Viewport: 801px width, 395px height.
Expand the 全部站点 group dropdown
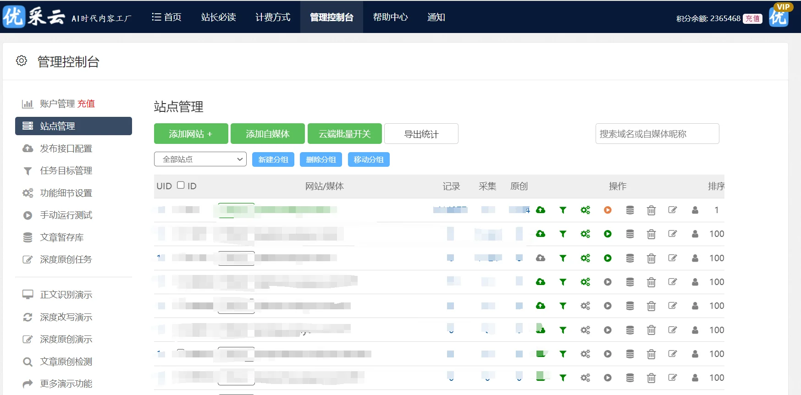[200, 159]
